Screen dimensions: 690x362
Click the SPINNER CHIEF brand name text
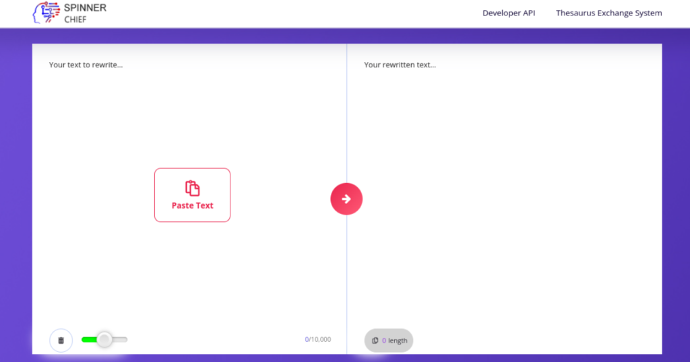[x=84, y=13]
